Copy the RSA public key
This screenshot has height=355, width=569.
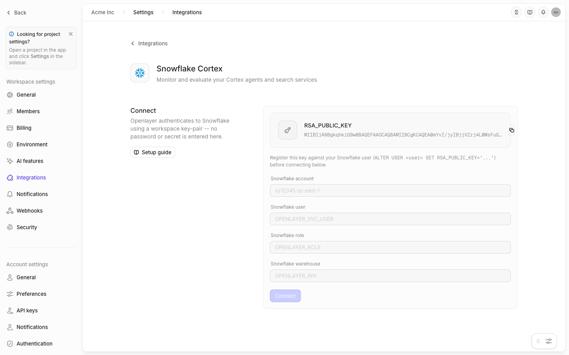(x=512, y=130)
